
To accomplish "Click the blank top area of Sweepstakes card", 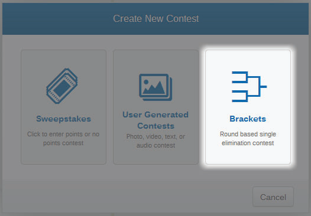I will (x=63, y=58).
